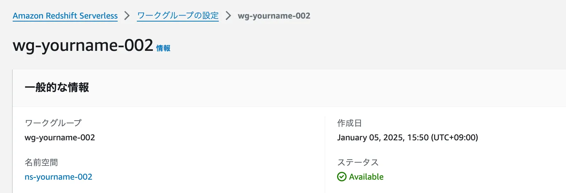Click the 作成日 field label
566x193 pixels.
coord(349,123)
